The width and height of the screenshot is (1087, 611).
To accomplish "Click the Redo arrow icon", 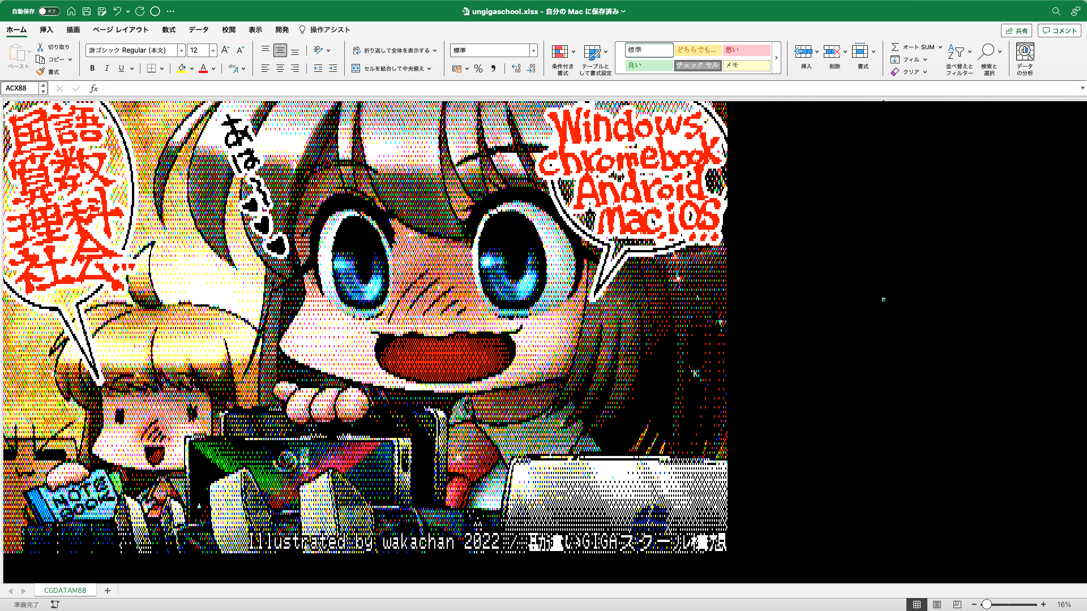I will (x=140, y=11).
